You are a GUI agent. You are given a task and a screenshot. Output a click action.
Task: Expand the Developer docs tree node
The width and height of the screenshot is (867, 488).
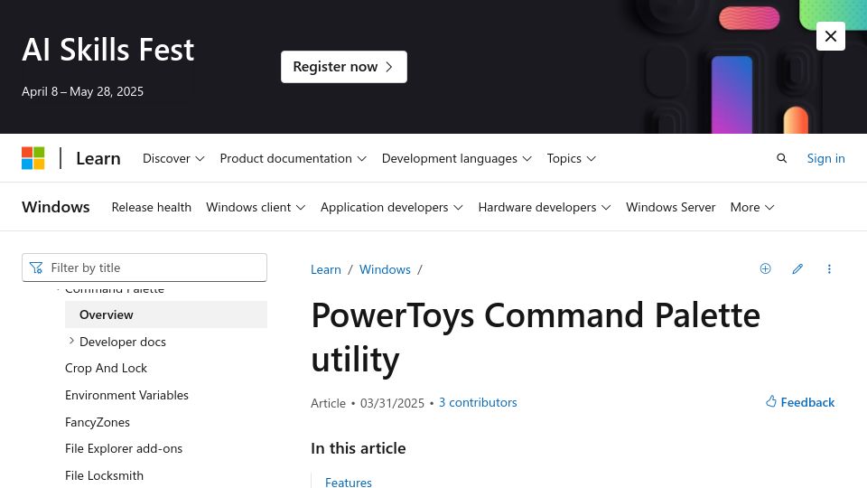[x=71, y=342]
